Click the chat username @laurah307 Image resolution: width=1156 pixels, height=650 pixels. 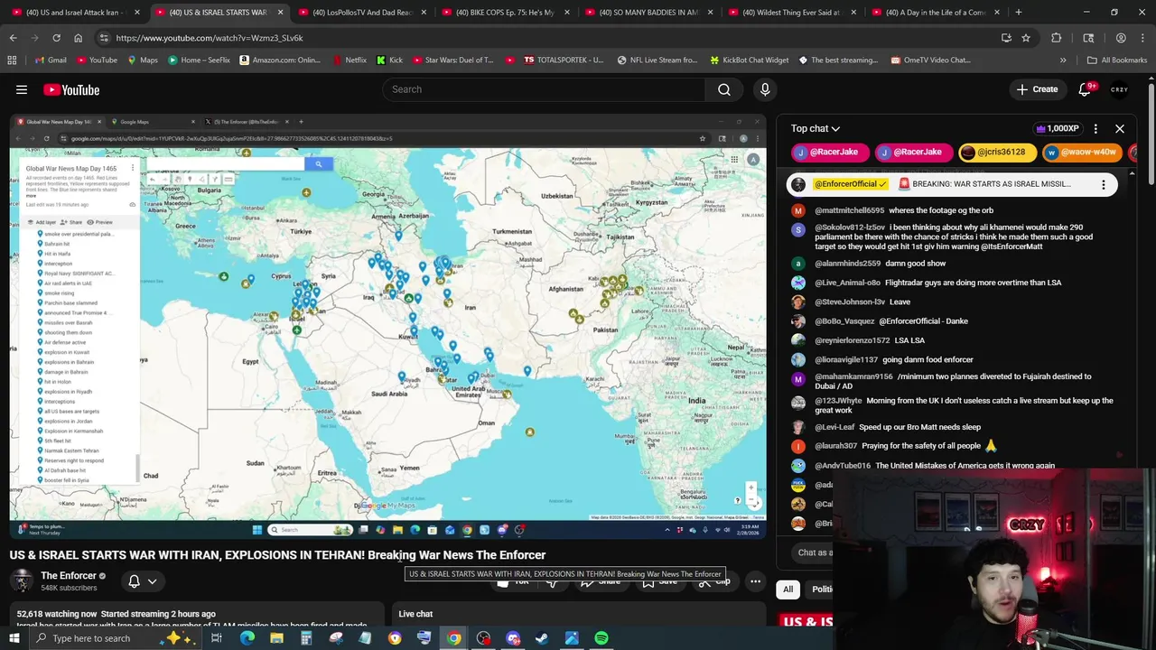click(x=835, y=446)
